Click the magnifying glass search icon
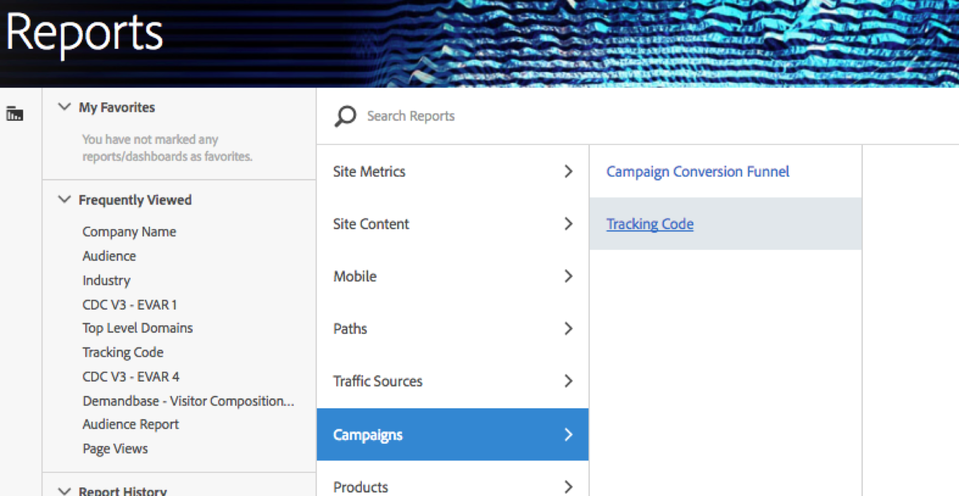The height and width of the screenshot is (496, 959). point(345,116)
